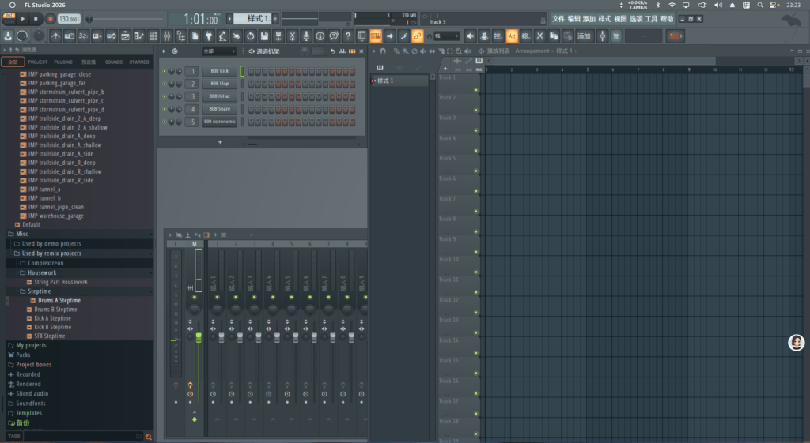Select the zoom magnifier tool in playlist
The image size is (810, 443).
click(459, 51)
